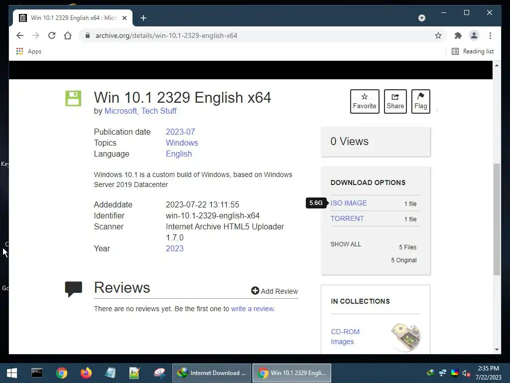Viewport: 510px width, 383px height.
Task: Favorite this archive item
Action: pyautogui.click(x=364, y=101)
